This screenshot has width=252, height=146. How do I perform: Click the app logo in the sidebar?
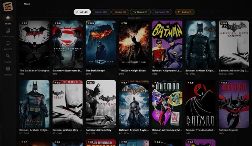(8, 7)
